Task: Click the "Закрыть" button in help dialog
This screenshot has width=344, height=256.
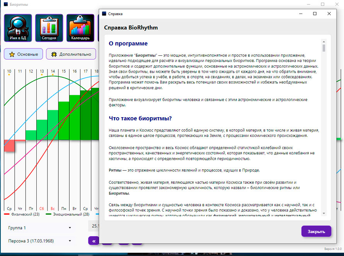Action: pyautogui.click(x=316, y=231)
